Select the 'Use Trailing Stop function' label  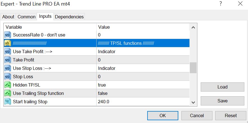38,93
